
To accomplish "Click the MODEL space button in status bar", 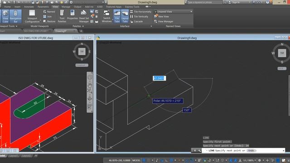I will (x=136, y=160).
